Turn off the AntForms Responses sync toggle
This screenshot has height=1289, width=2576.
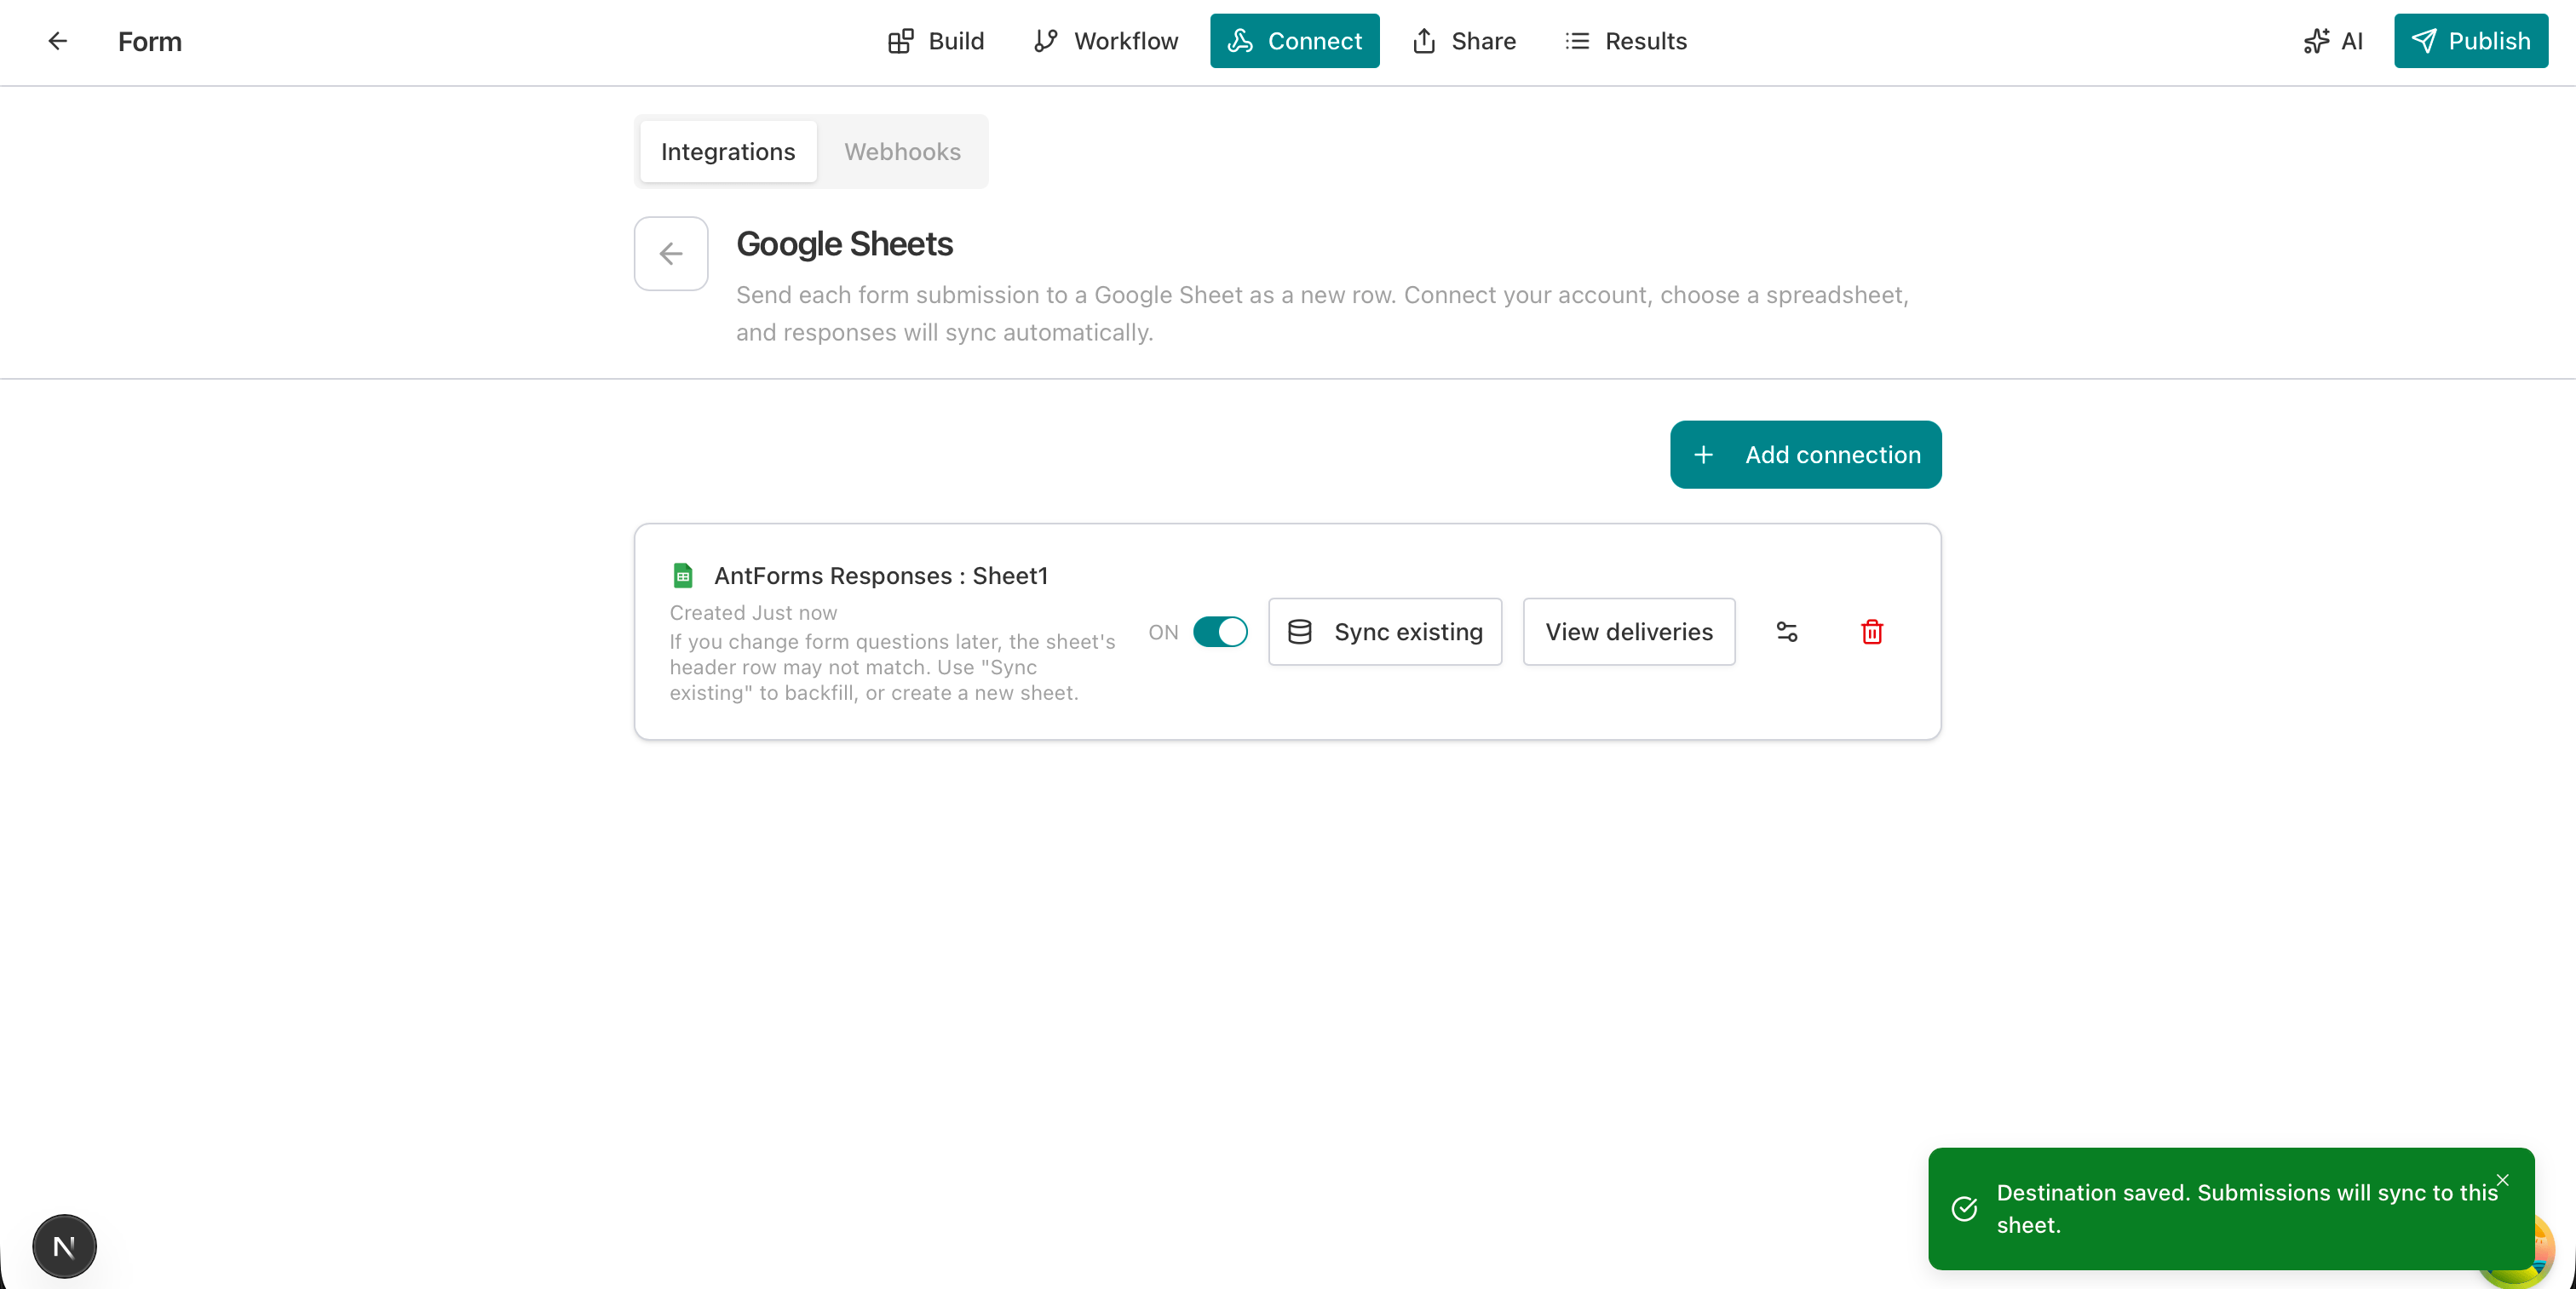(1220, 632)
